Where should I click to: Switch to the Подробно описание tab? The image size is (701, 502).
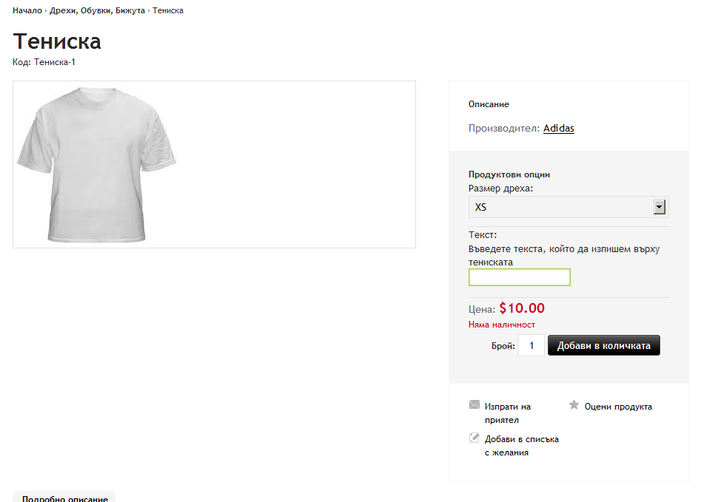click(64, 498)
